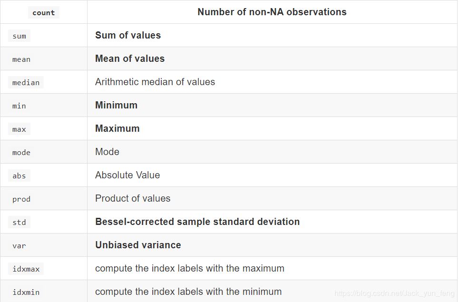
Task: Click the var code label
Action: (x=20, y=246)
